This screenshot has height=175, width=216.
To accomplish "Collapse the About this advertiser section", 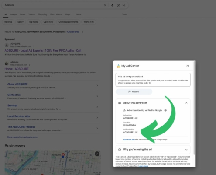I will click(x=186, y=103).
